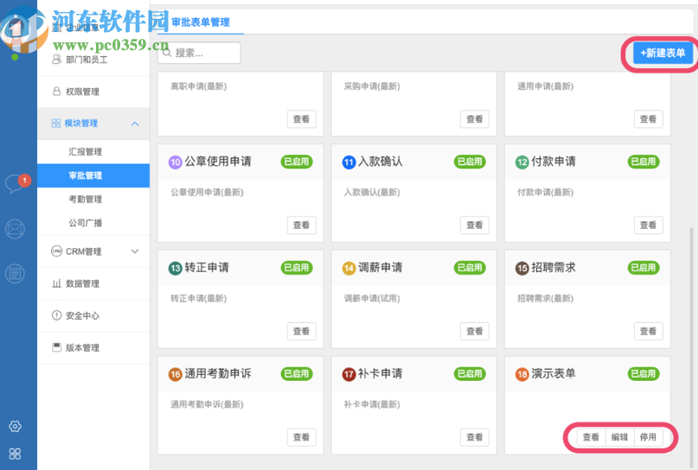Click the 已启用 status on 公章使用申请
This screenshot has height=470, width=698.
coord(297,162)
